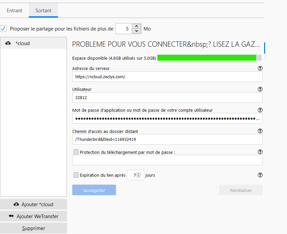Increase file size threshold with up arrow

click(136, 27)
